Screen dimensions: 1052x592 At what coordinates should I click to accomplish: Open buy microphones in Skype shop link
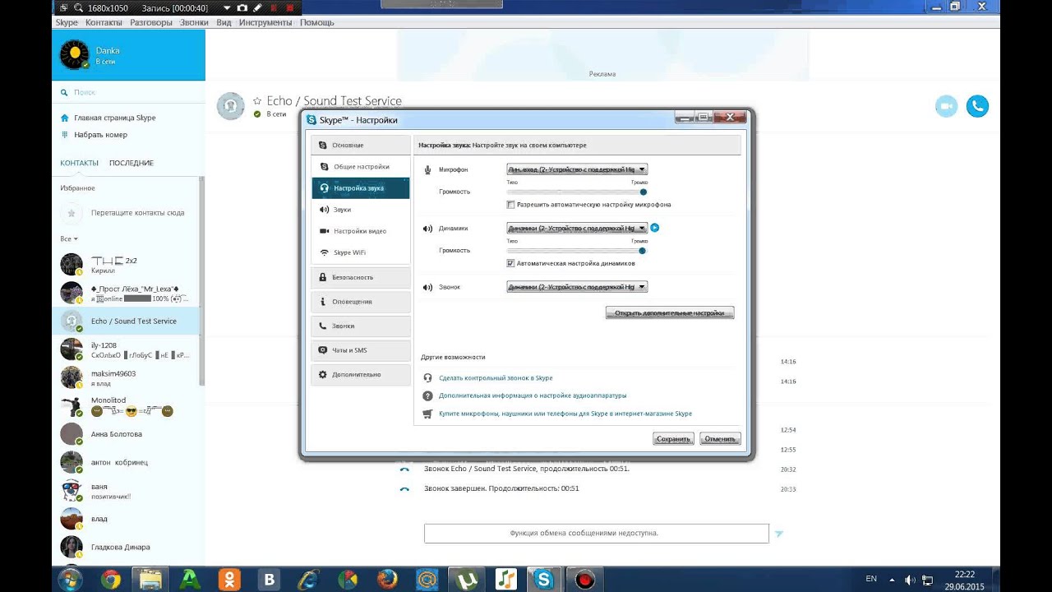(x=565, y=414)
